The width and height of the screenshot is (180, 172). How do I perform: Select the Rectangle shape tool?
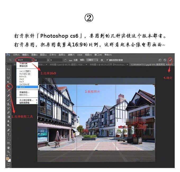pyautogui.click(x=8, y=143)
